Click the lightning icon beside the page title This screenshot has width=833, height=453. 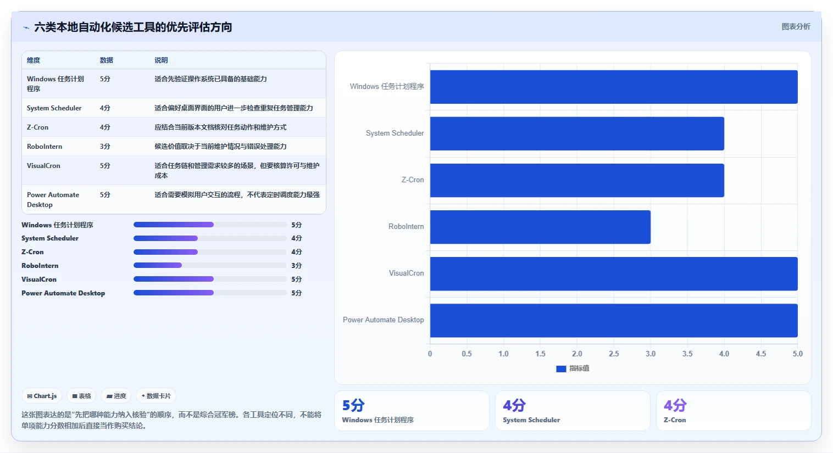pos(26,27)
